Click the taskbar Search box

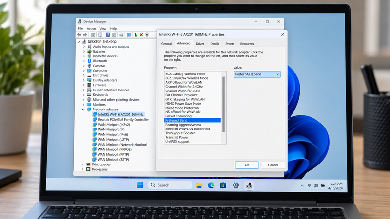(170, 185)
